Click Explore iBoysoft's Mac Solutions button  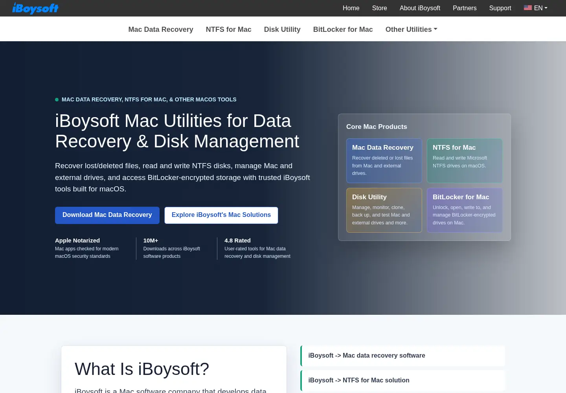[221, 215]
